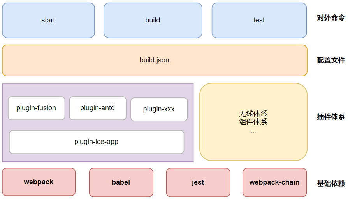The height and width of the screenshot is (199, 348).
Task: Click the test command box
Action: click(259, 20)
